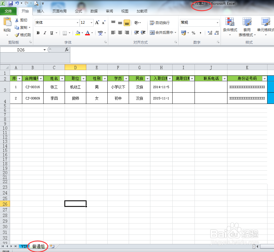Click the decrease indent icon
The height and width of the screenshot is (252, 274).
[x=136, y=33]
